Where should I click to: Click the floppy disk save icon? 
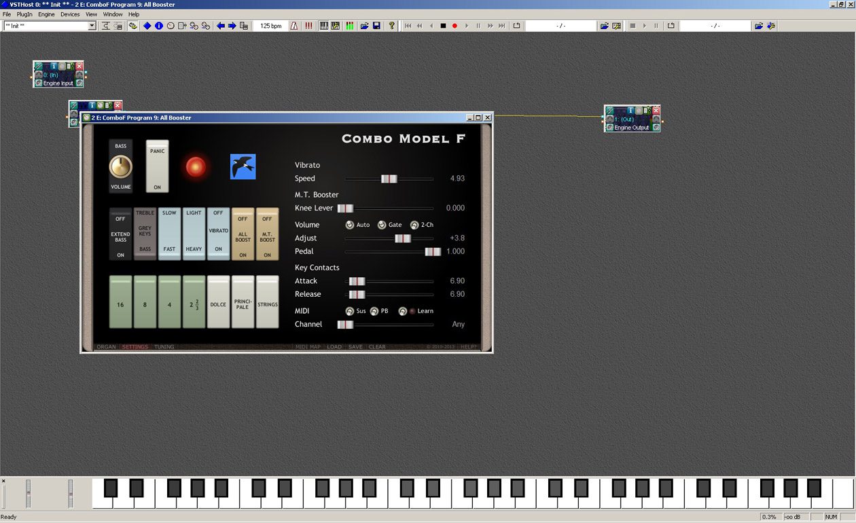click(376, 26)
